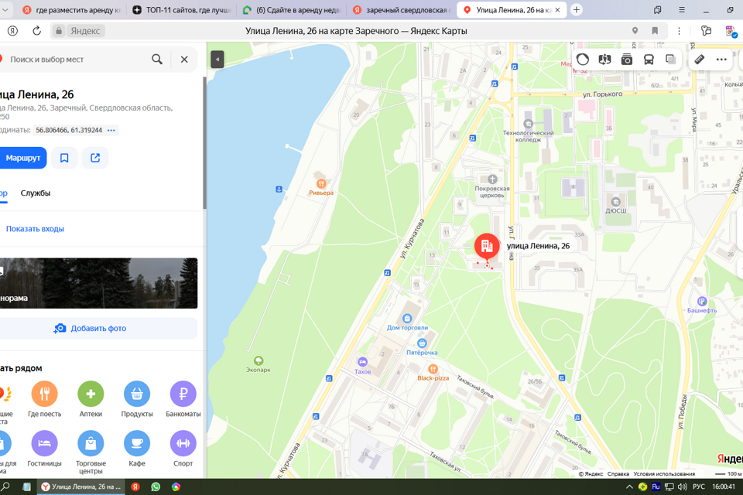Screen dimensions: 743x495
Task: Click the magnifier search icon
Action: 157,60
